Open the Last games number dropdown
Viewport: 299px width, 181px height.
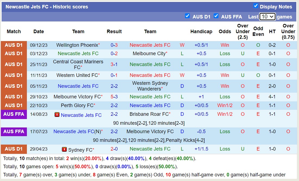[x=267, y=17]
